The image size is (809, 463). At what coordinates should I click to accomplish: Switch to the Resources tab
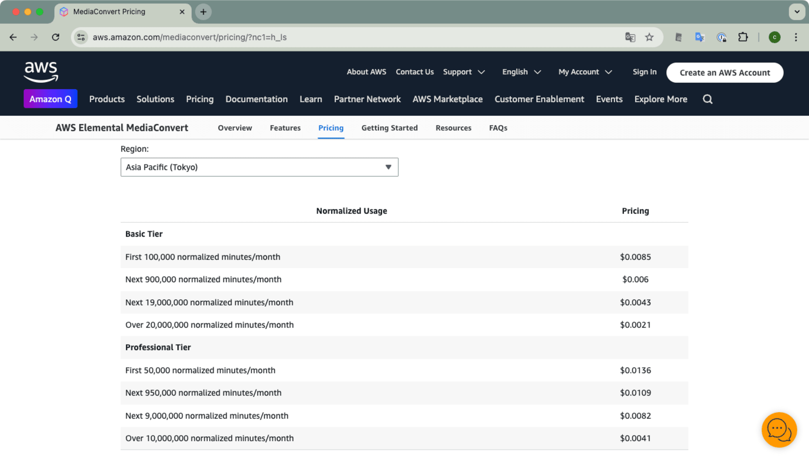453,128
